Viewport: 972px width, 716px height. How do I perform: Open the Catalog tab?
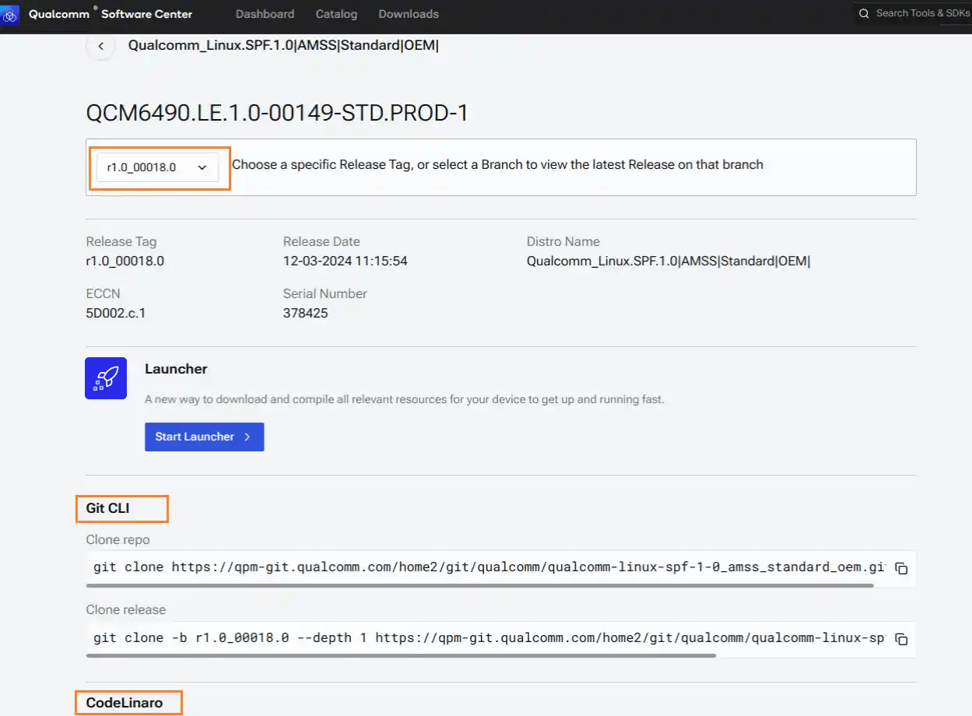pyautogui.click(x=337, y=14)
